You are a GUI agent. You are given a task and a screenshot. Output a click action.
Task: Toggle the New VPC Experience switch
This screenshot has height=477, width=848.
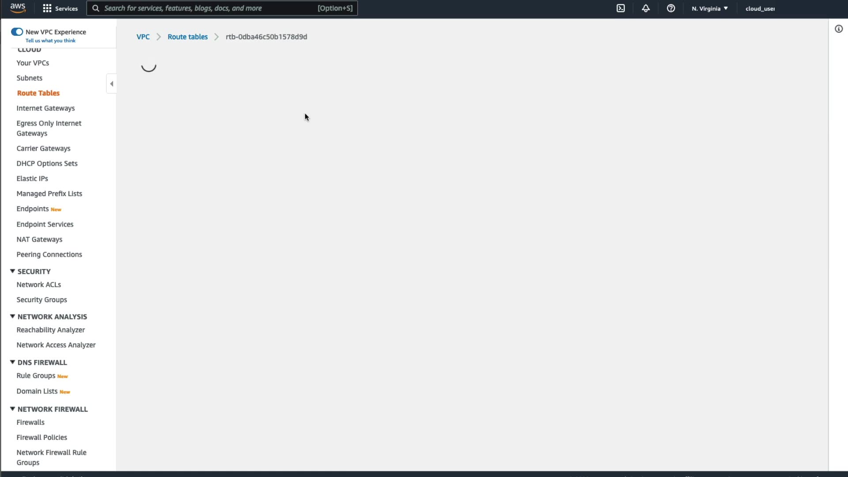point(17,32)
